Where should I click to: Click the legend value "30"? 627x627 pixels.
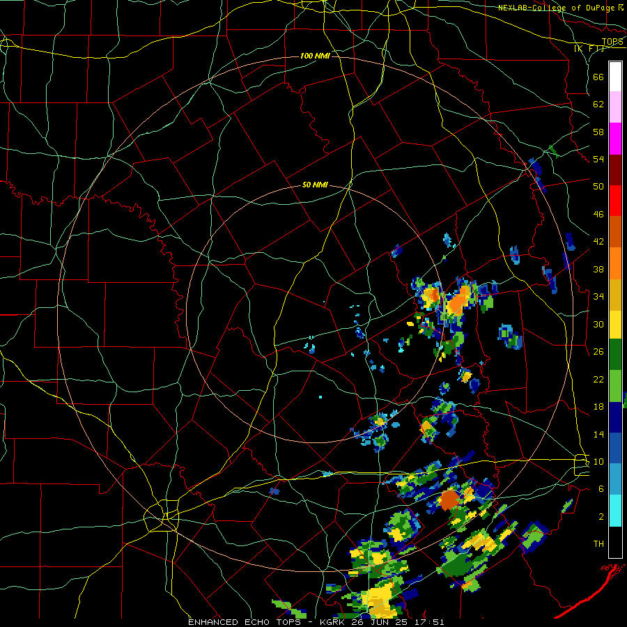598,324
